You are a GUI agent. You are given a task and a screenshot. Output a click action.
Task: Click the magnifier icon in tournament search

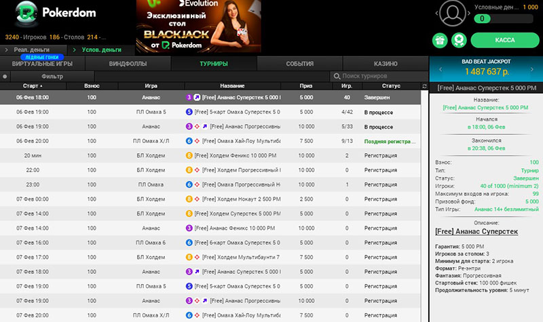coord(336,76)
